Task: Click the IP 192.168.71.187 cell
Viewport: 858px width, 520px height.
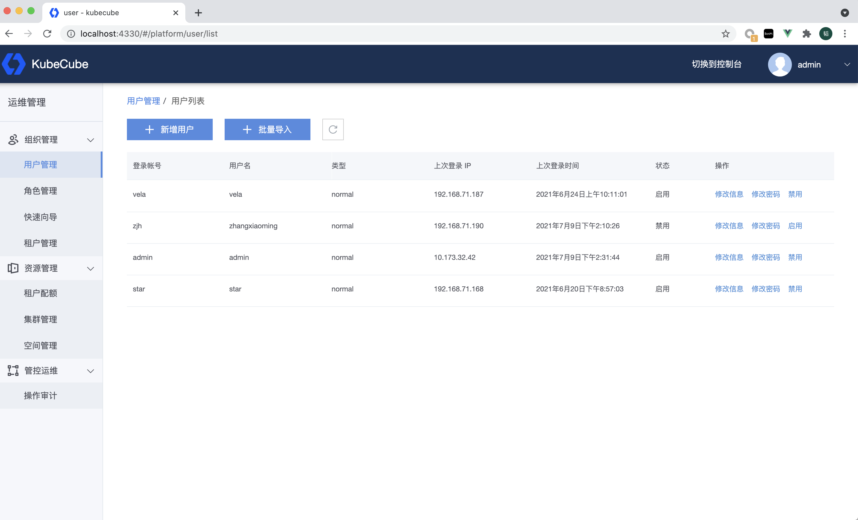Action: [458, 194]
